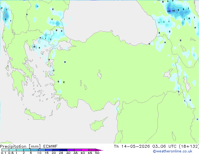This screenshot has height=154, width=199.
Task: Click the Tuz Lake outline in central Turkey
Action: 99,74
